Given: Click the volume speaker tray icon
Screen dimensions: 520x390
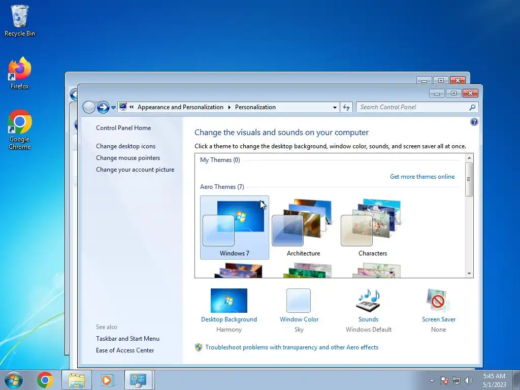Looking at the screenshot, I should click(469, 380).
